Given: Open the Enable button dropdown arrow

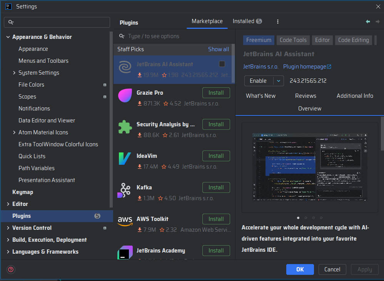Looking at the screenshot, I should coord(279,81).
